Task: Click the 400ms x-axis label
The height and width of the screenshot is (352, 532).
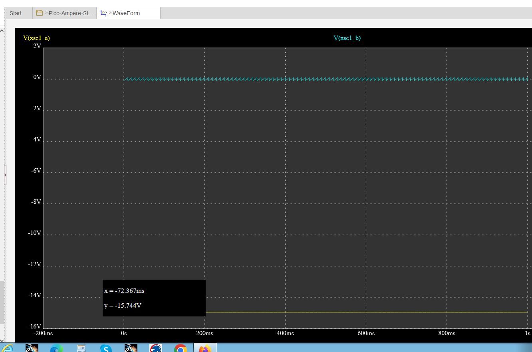Action: (x=285, y=333)
